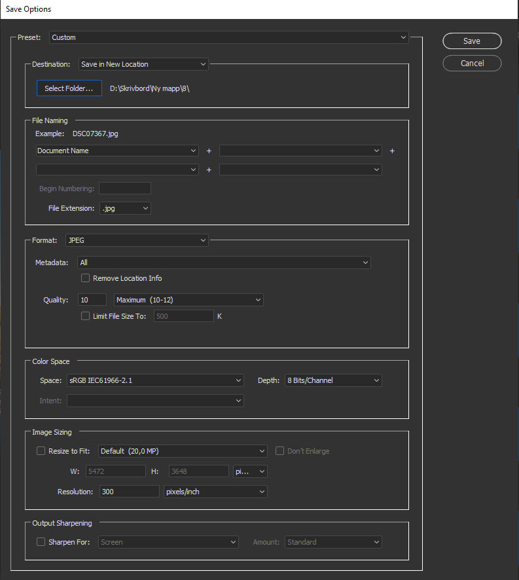
Task: Open the Depth 8 Bits/Channel dropdown
Action: [x=333, y=380]
